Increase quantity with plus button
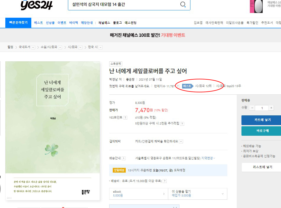The image size is (281, 208). point(271,108)
